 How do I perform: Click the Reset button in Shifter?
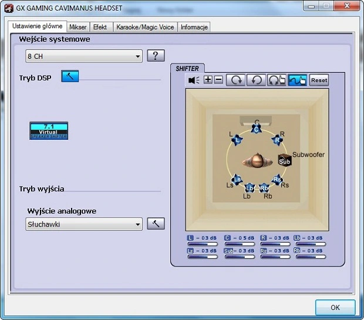[319, 80]
